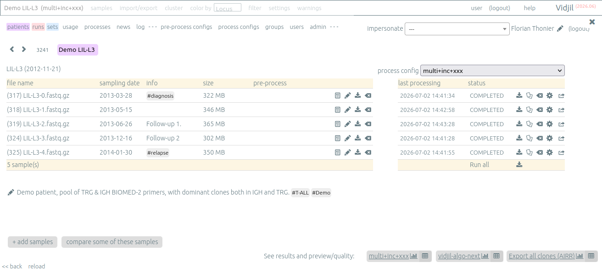Click share/export arrow for 14:41:28 row
Viewport: 602px width, 273px height.
[561, 139]
